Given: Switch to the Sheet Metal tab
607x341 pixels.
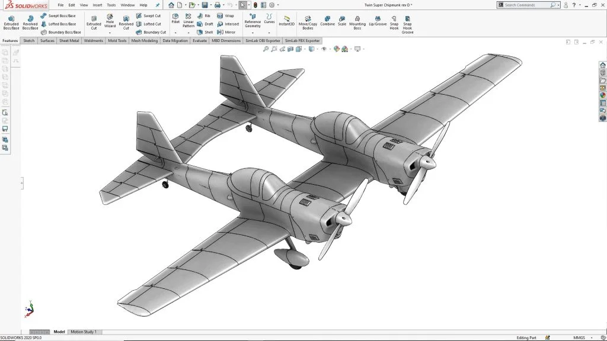Looking at the screenshot, I should [x=69, y=41].
